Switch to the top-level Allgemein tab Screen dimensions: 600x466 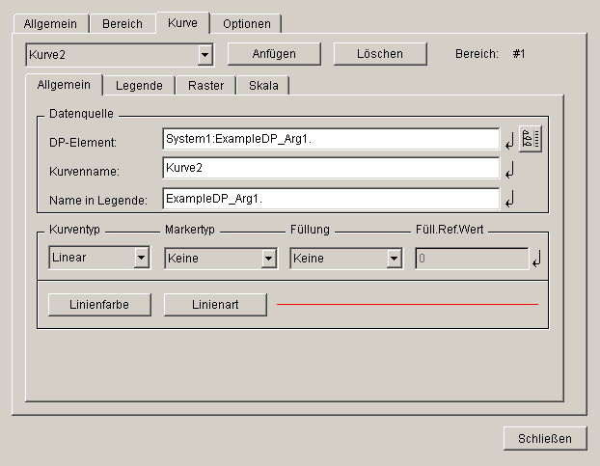[x=50, y=24]
